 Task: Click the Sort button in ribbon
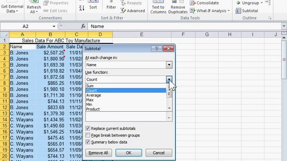pyautogui.click(x=93, y=5)
